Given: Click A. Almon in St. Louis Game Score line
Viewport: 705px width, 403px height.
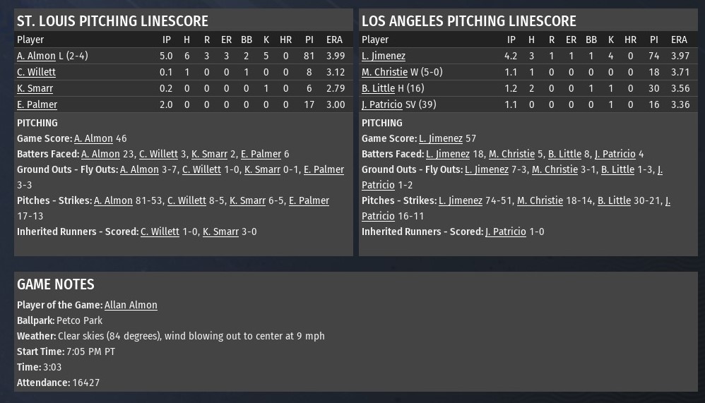Looking at the screenshot, I should pyautogui.click(x=93, y=139).
